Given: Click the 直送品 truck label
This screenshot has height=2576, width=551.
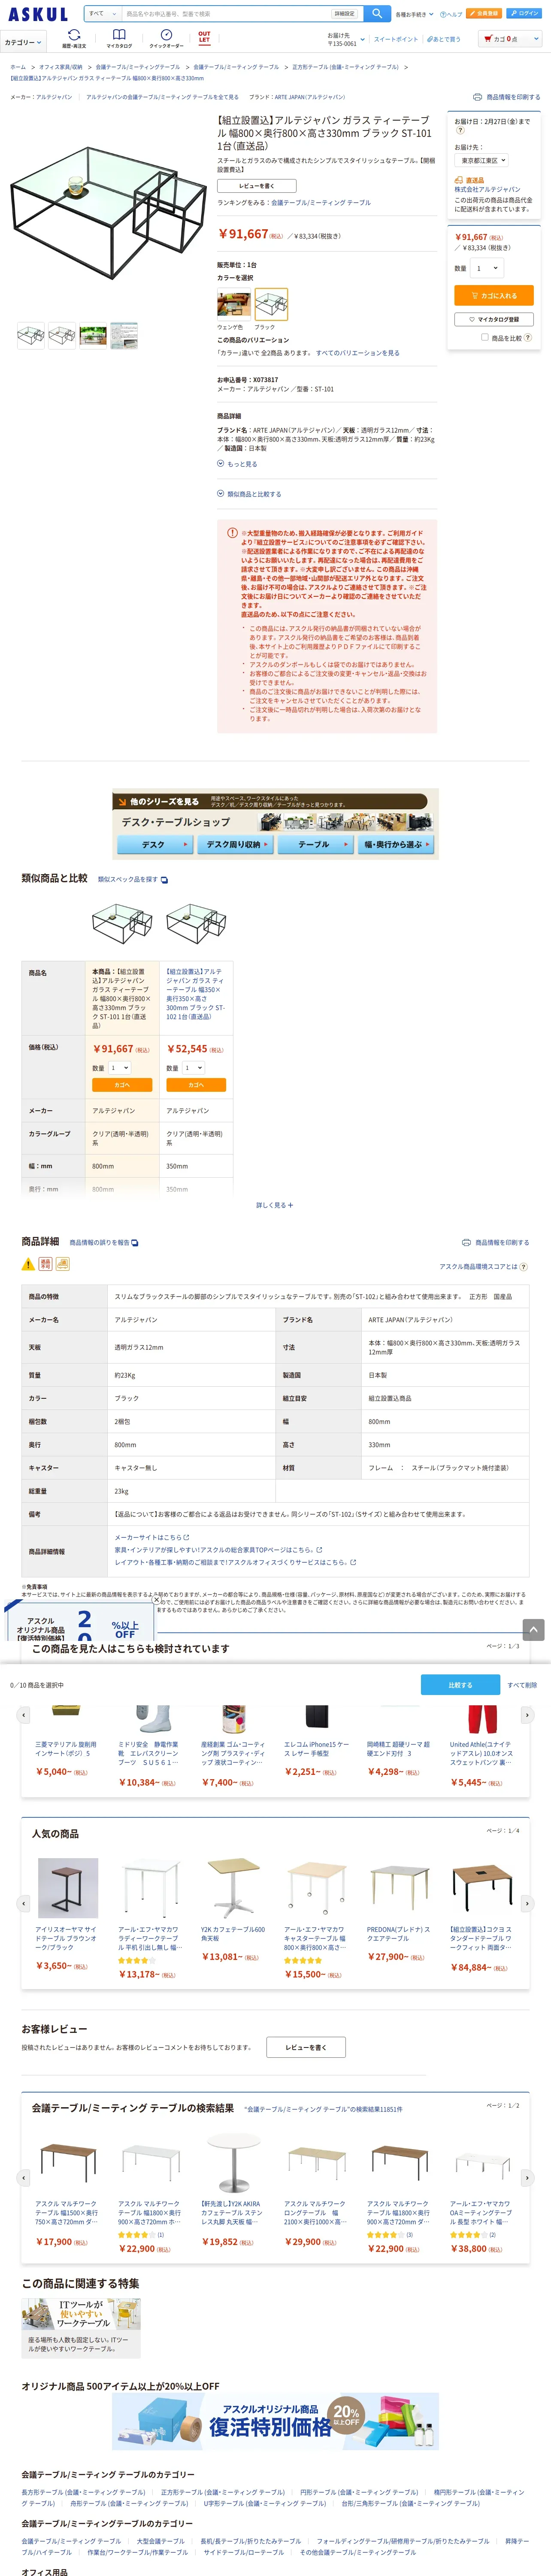Looking at the screenshot, I should pos(469,180).
